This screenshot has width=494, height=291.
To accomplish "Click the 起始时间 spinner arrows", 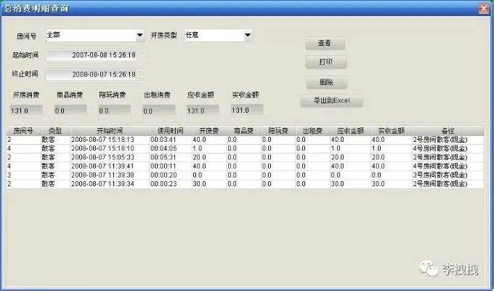I will (x=141, y=55).
